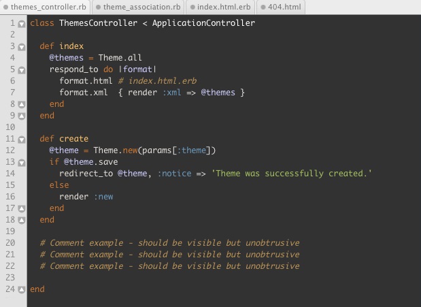The width and height of the screenshot is (421, 307).
Task: Collapse def create fold on line 11
Action: click(x=22, y=140)
